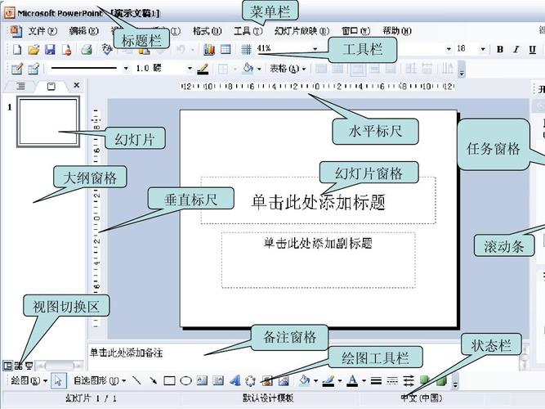Select the table Eraser tool
Image resolution: width=545 pixels, height=409 pixels.
click(x=34, y=69)
